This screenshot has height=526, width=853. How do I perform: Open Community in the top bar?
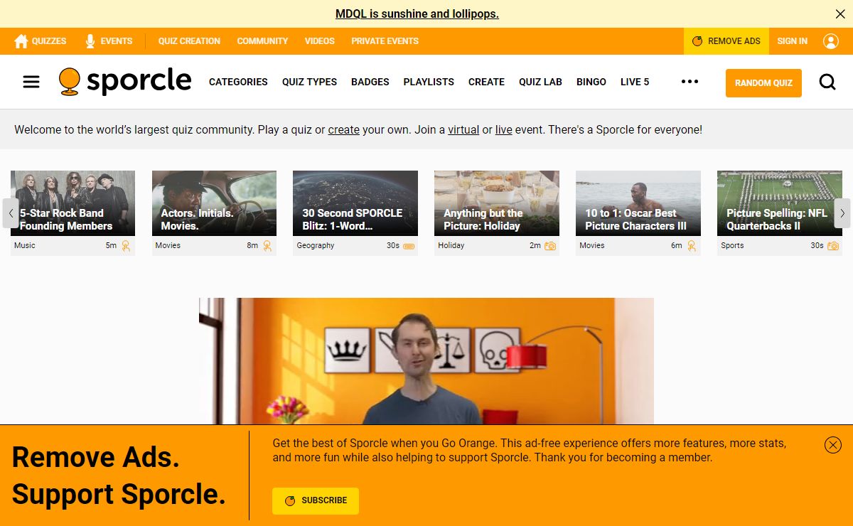pos(262,41)
